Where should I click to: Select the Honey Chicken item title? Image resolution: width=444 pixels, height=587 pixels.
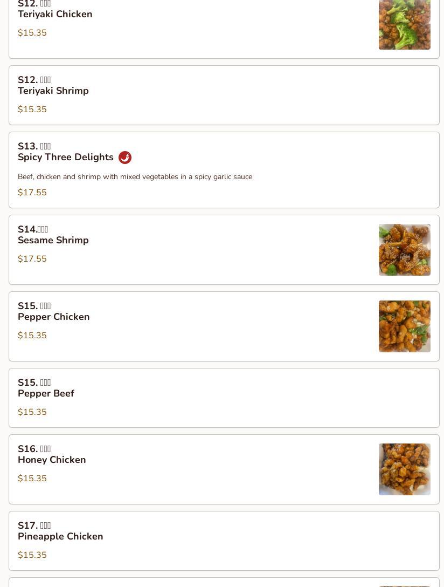coord(52,460)
